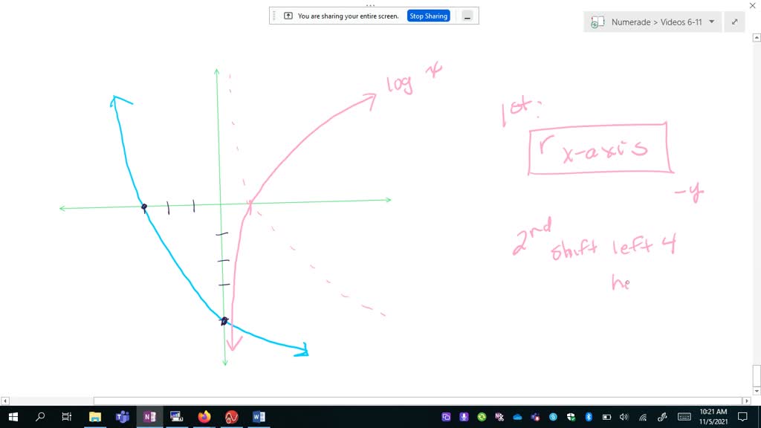Open the Action Center notifications panel
Viewport: 761px width, 428px height.
pyautogui.click(x=742, y=416)
